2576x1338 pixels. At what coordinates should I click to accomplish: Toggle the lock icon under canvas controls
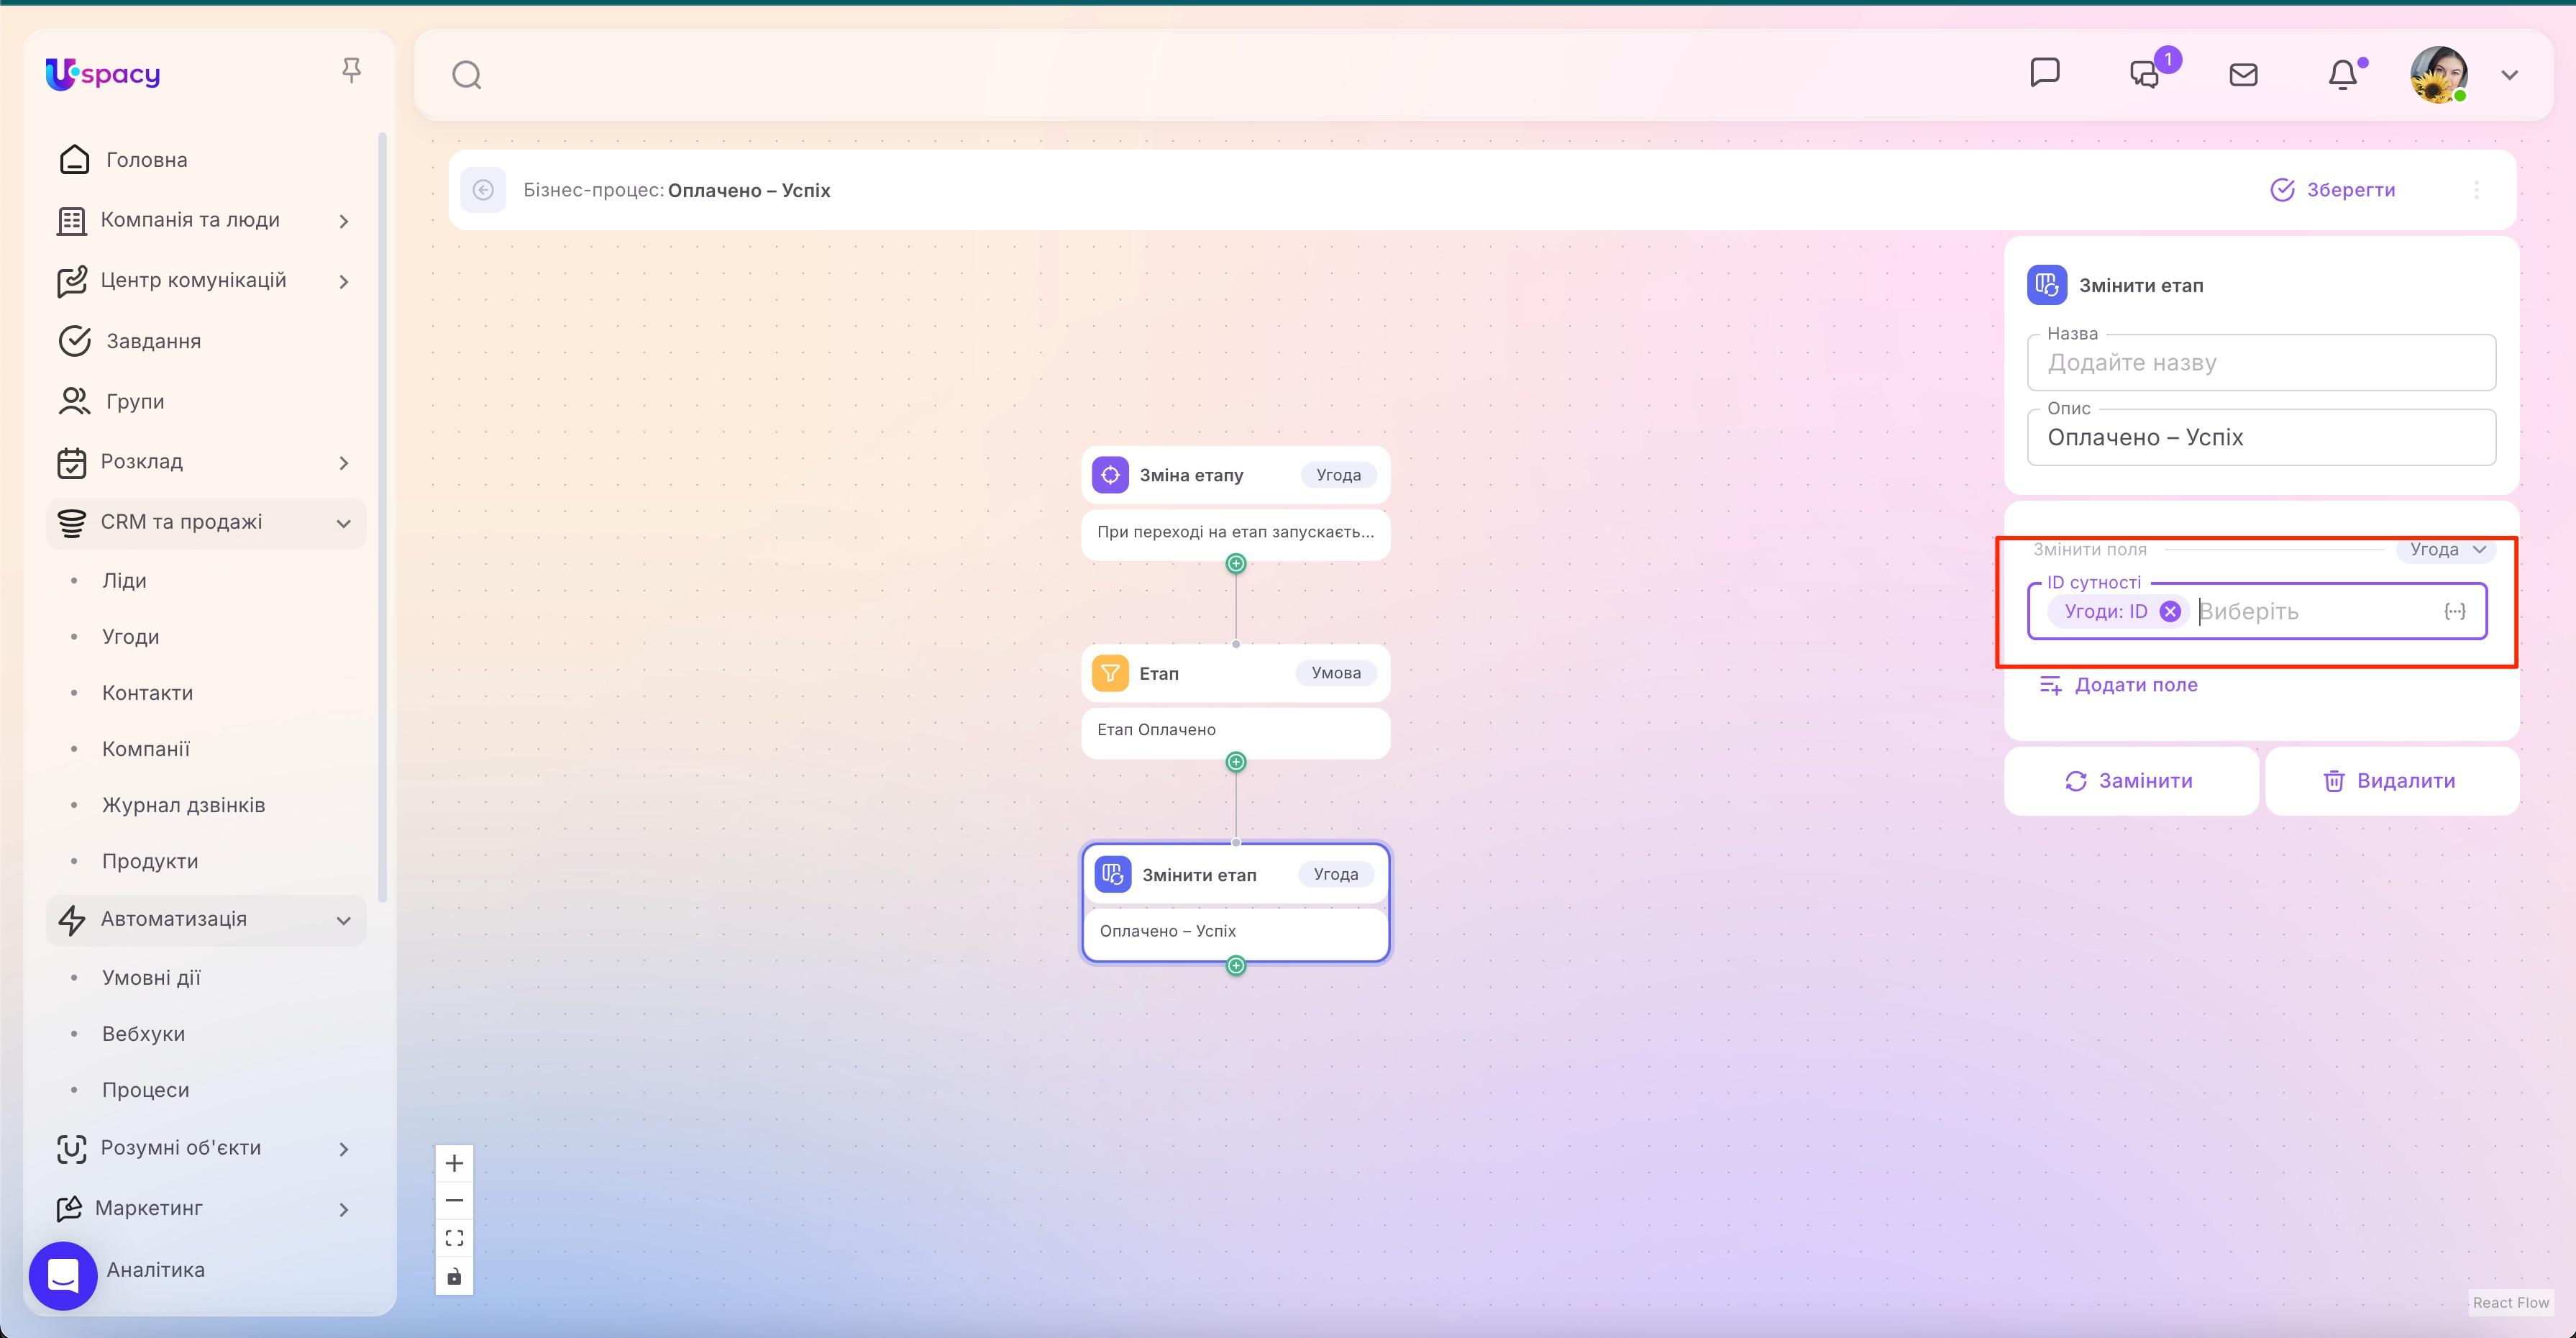pos(455,1276)
